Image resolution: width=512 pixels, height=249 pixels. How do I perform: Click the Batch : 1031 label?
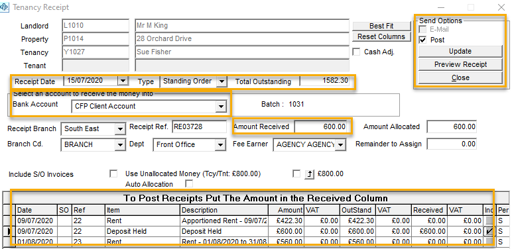pos(283,104)
